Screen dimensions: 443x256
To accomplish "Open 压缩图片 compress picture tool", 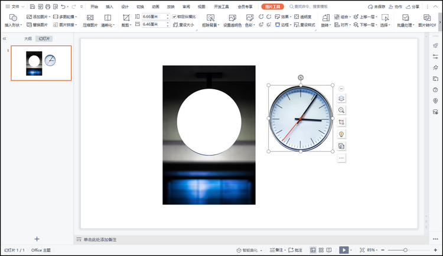I will pyautogui.click(x=90, y=21).
